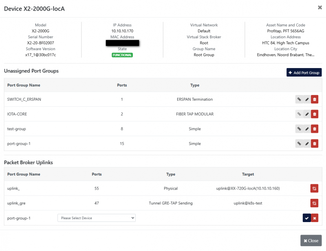Confirm port-group-1 uplink with checkmark
The image size is (326, 251).
[x=306, y=218]
